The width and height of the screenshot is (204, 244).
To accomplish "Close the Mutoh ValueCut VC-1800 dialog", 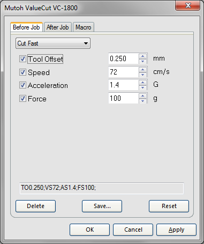I will (x=188, y=5).
